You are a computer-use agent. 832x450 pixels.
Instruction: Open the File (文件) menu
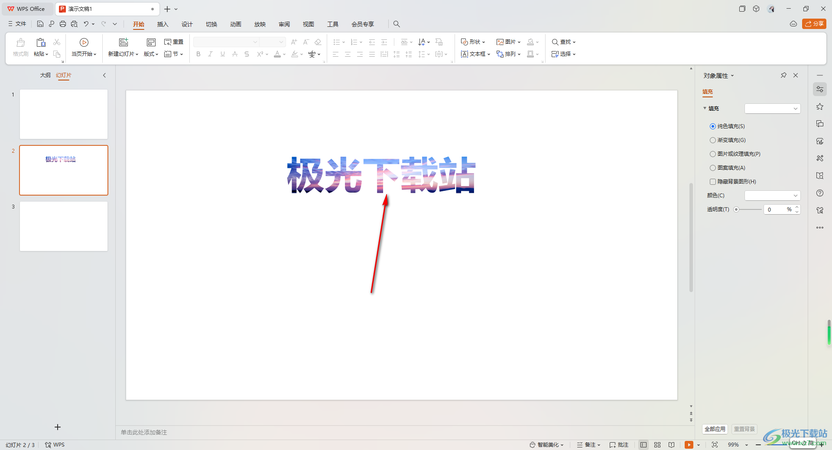click(17, 24)
